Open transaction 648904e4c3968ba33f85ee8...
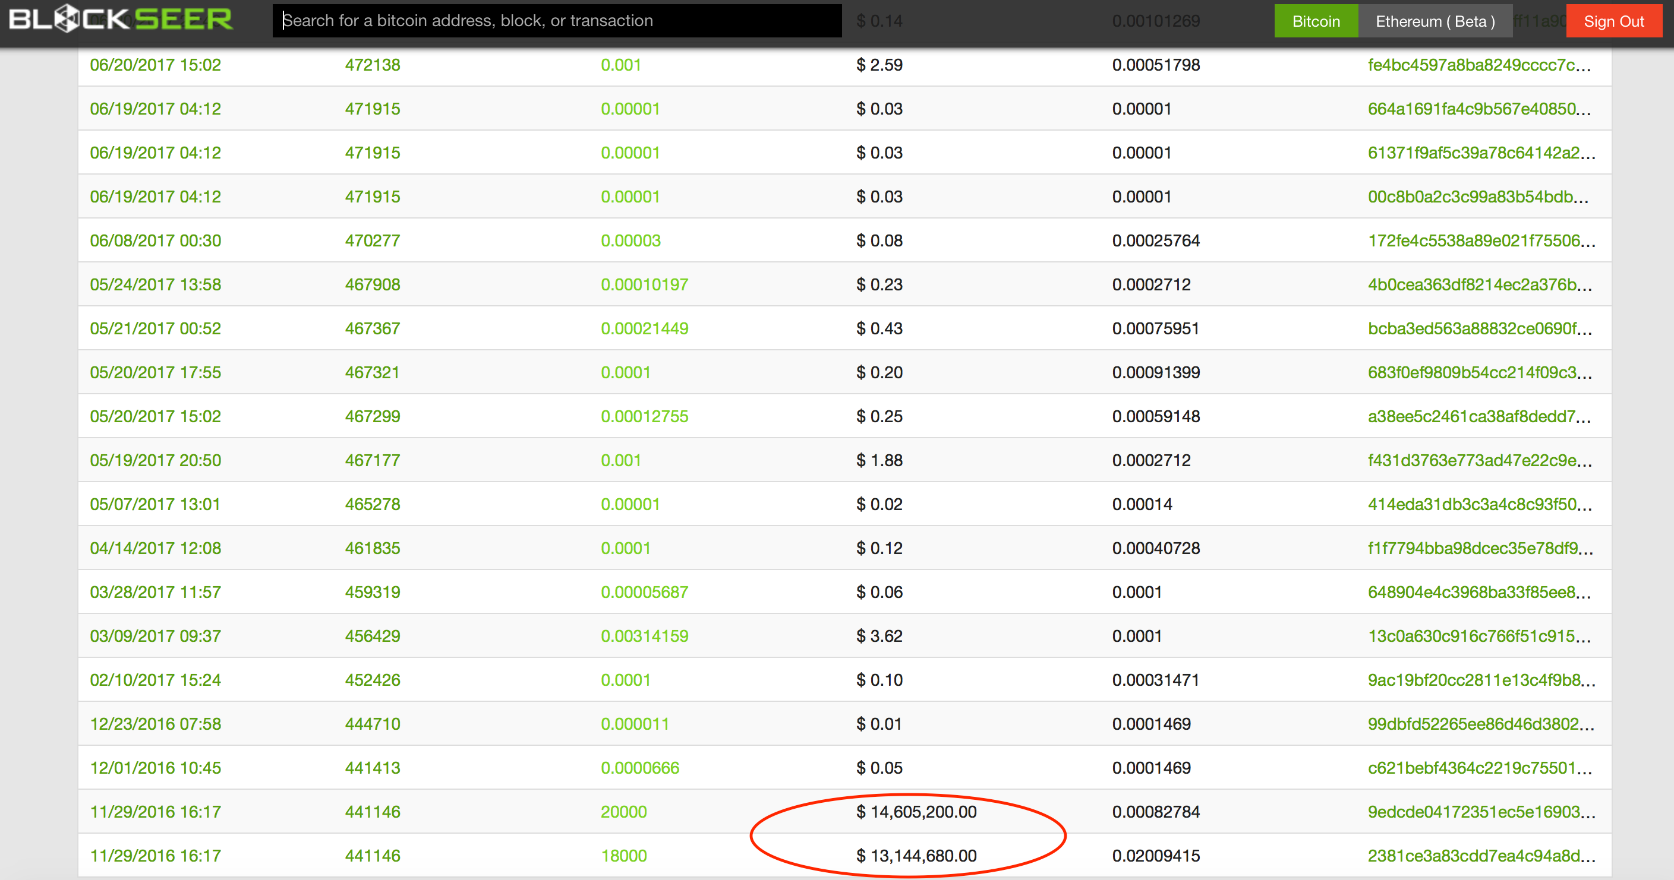The image size is (1674, 880). (x=1479, y=592)
